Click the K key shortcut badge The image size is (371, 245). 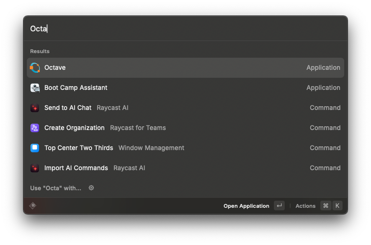[338, 206]
